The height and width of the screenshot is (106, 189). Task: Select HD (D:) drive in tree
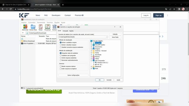100,64
